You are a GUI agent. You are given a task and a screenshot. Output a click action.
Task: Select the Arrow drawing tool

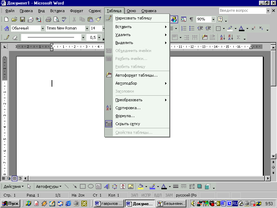pyautogui.click(x=75, y=187)
